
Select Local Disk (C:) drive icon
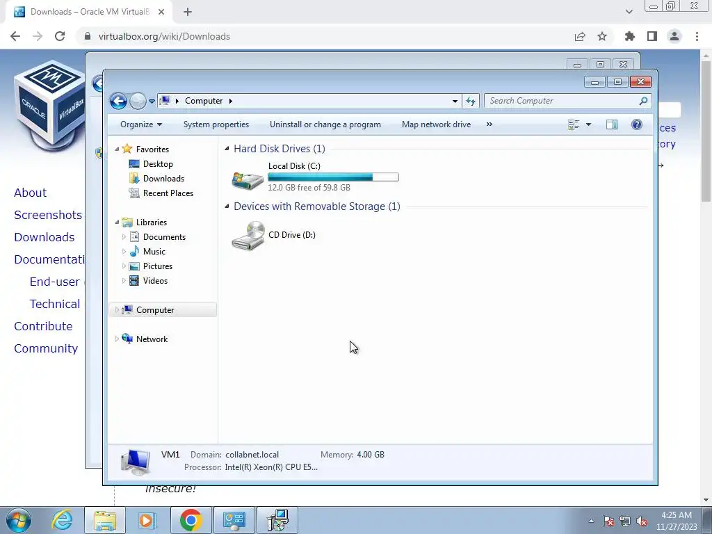[x=248, y=180]
